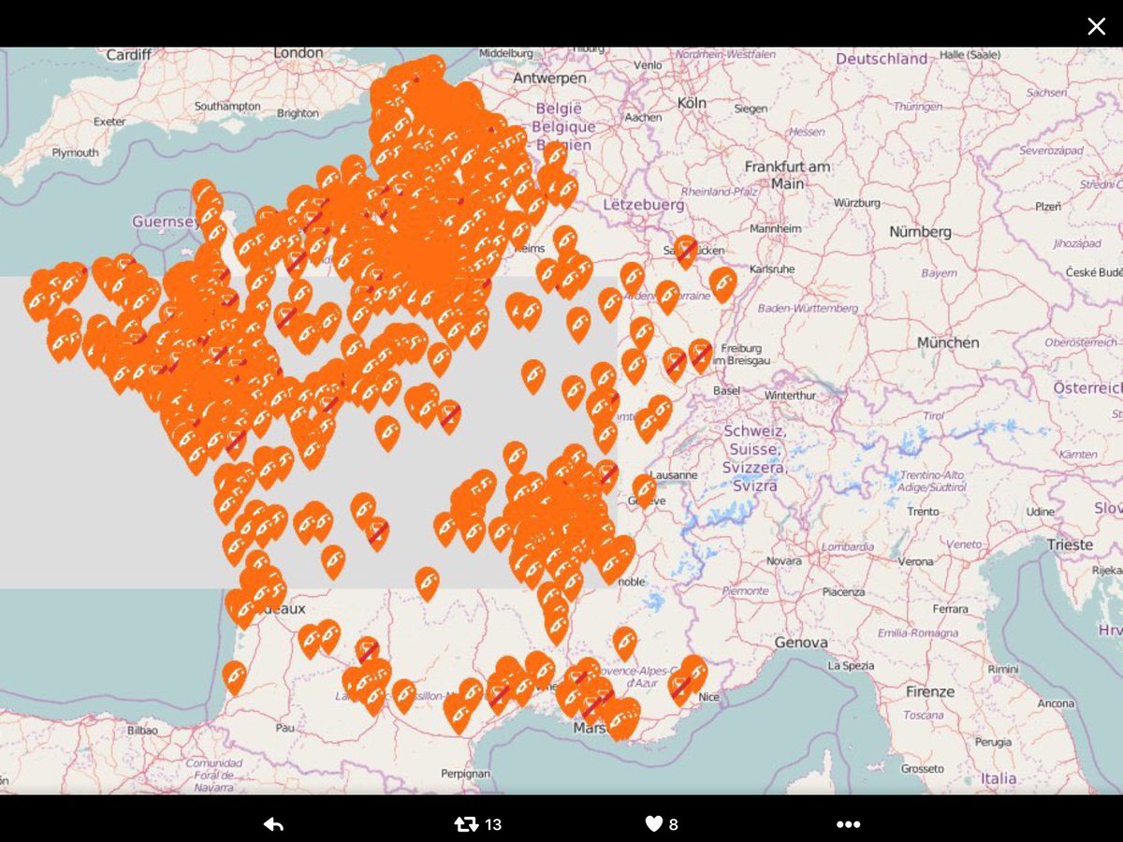Click the Verona label
1123x842 pixels.
915,561
